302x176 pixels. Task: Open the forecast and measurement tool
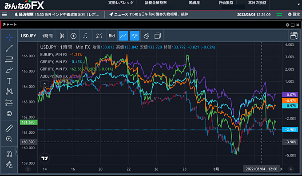(x=9, y=103)
